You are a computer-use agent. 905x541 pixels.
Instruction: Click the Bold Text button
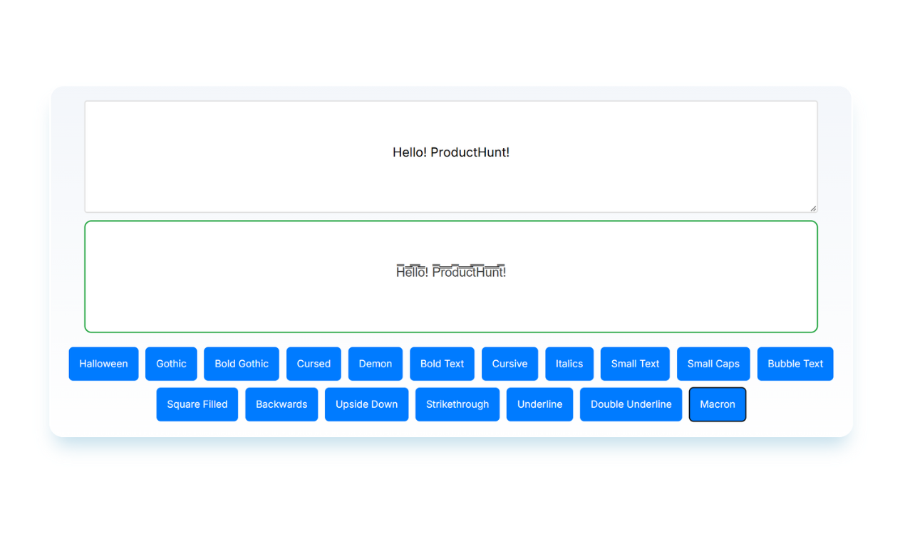442,364
